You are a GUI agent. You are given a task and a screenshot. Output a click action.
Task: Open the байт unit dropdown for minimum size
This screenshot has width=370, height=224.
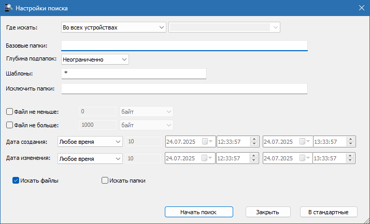point(147,112)
